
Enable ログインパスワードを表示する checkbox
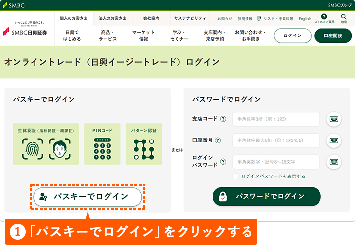click(x=236, y=176)
